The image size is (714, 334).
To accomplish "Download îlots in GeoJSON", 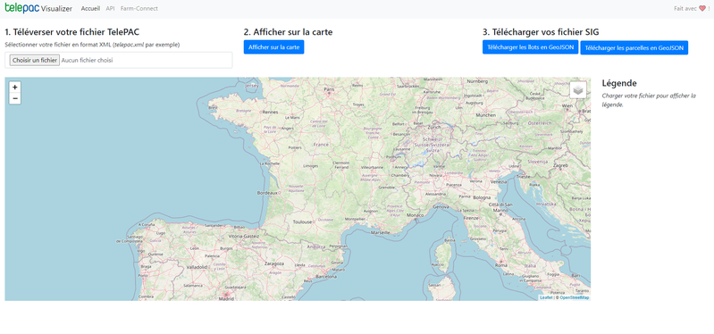I will point(531,47).
